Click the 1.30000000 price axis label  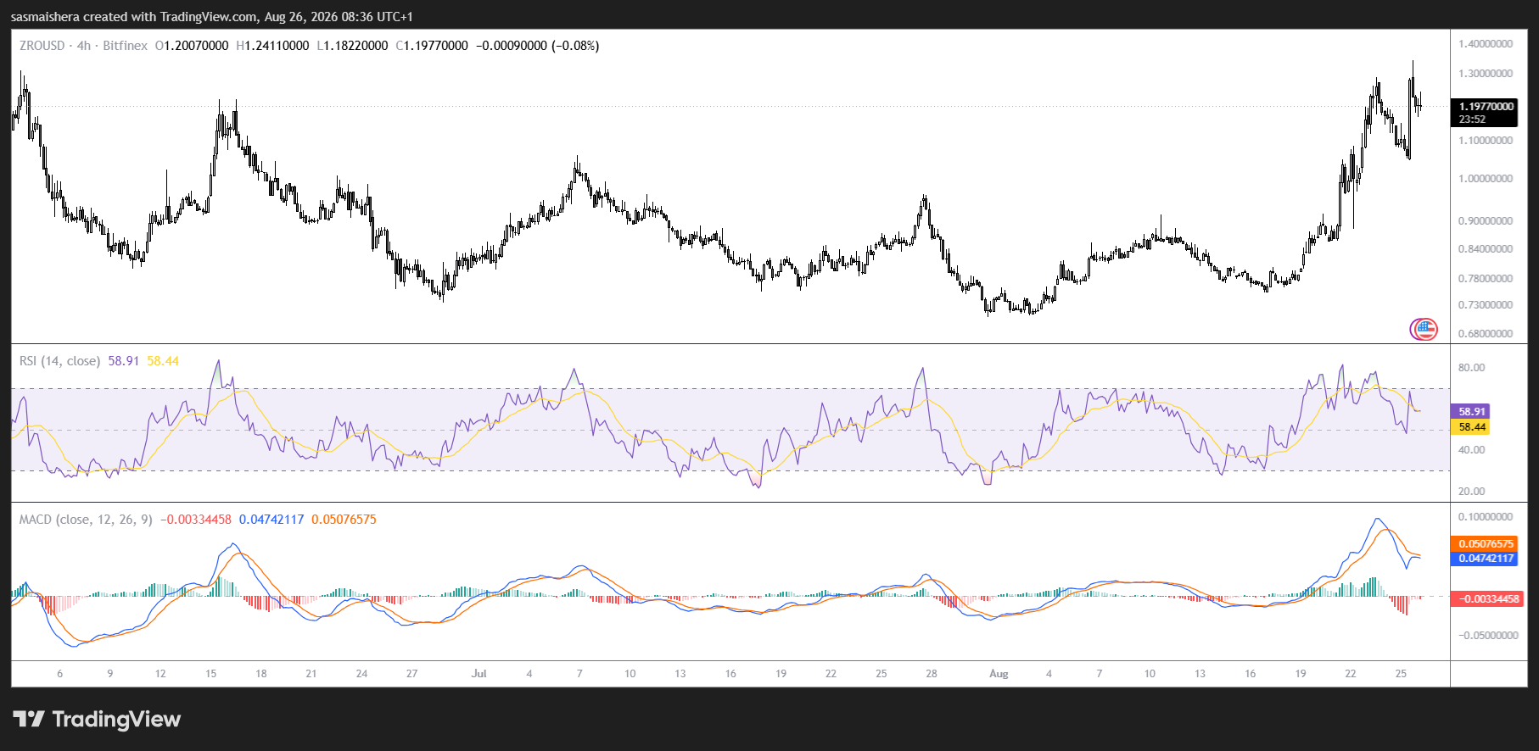[x=1486, y=74]
